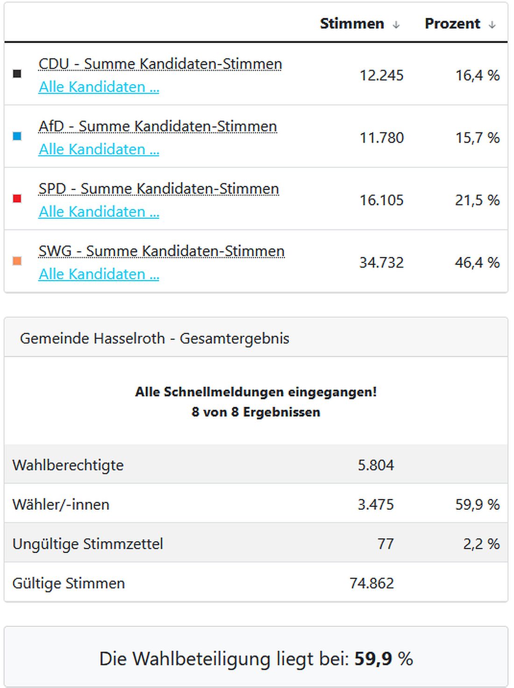Click the Gemeinde Hasselroth Gesamtergebnis header

154,339
